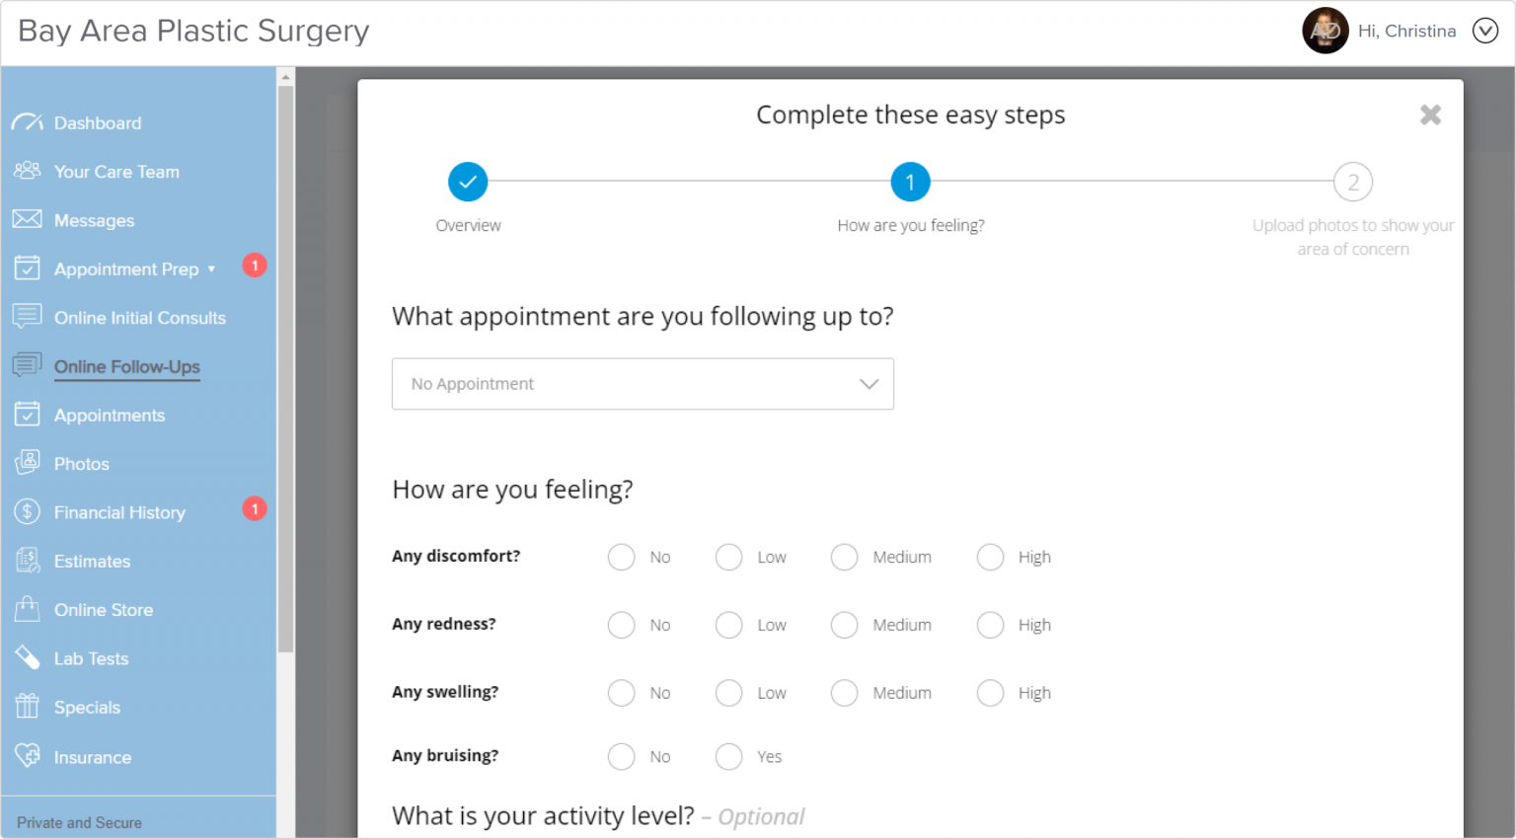This screenshot has width=1516, height=839.
Task: Close the follow-up steps dialog
Action: [x=1430, y=115]
